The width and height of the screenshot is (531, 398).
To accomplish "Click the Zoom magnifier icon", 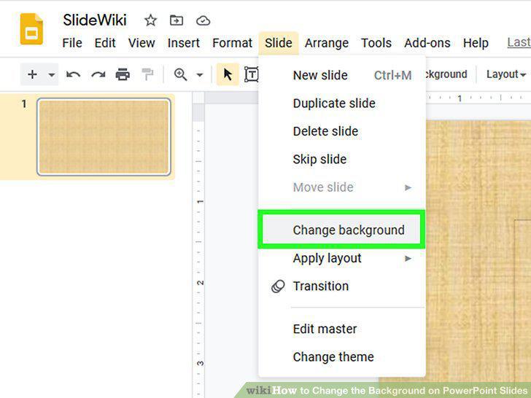I will point(180,74).
